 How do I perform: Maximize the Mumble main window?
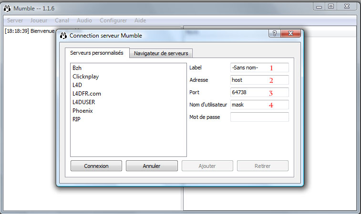[x=331, y=7]
